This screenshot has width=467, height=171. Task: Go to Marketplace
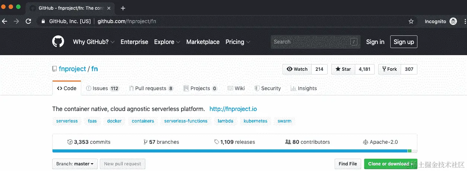(x=203, y=42)
